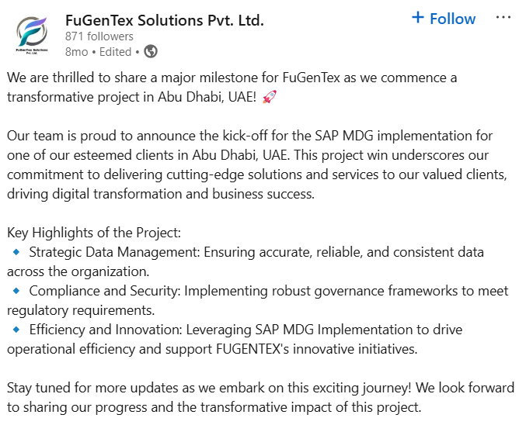Click the 'Strategic Data Management' heading text

(x=114, y=252)
